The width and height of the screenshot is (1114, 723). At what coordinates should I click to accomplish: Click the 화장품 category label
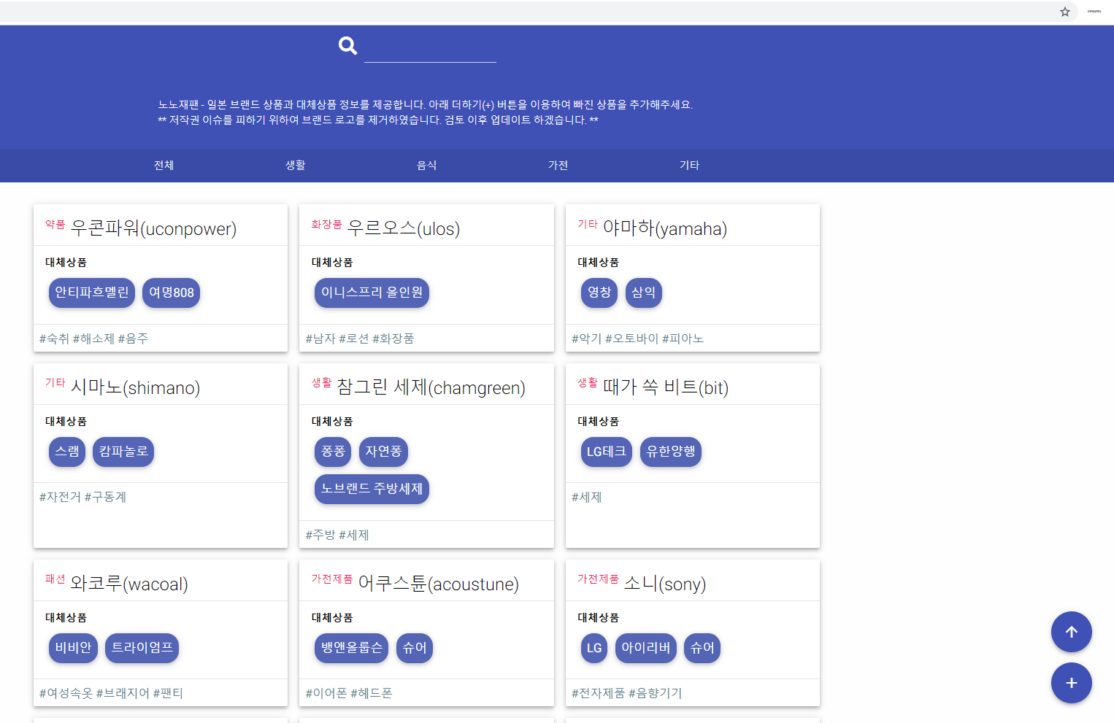(326, 224)
